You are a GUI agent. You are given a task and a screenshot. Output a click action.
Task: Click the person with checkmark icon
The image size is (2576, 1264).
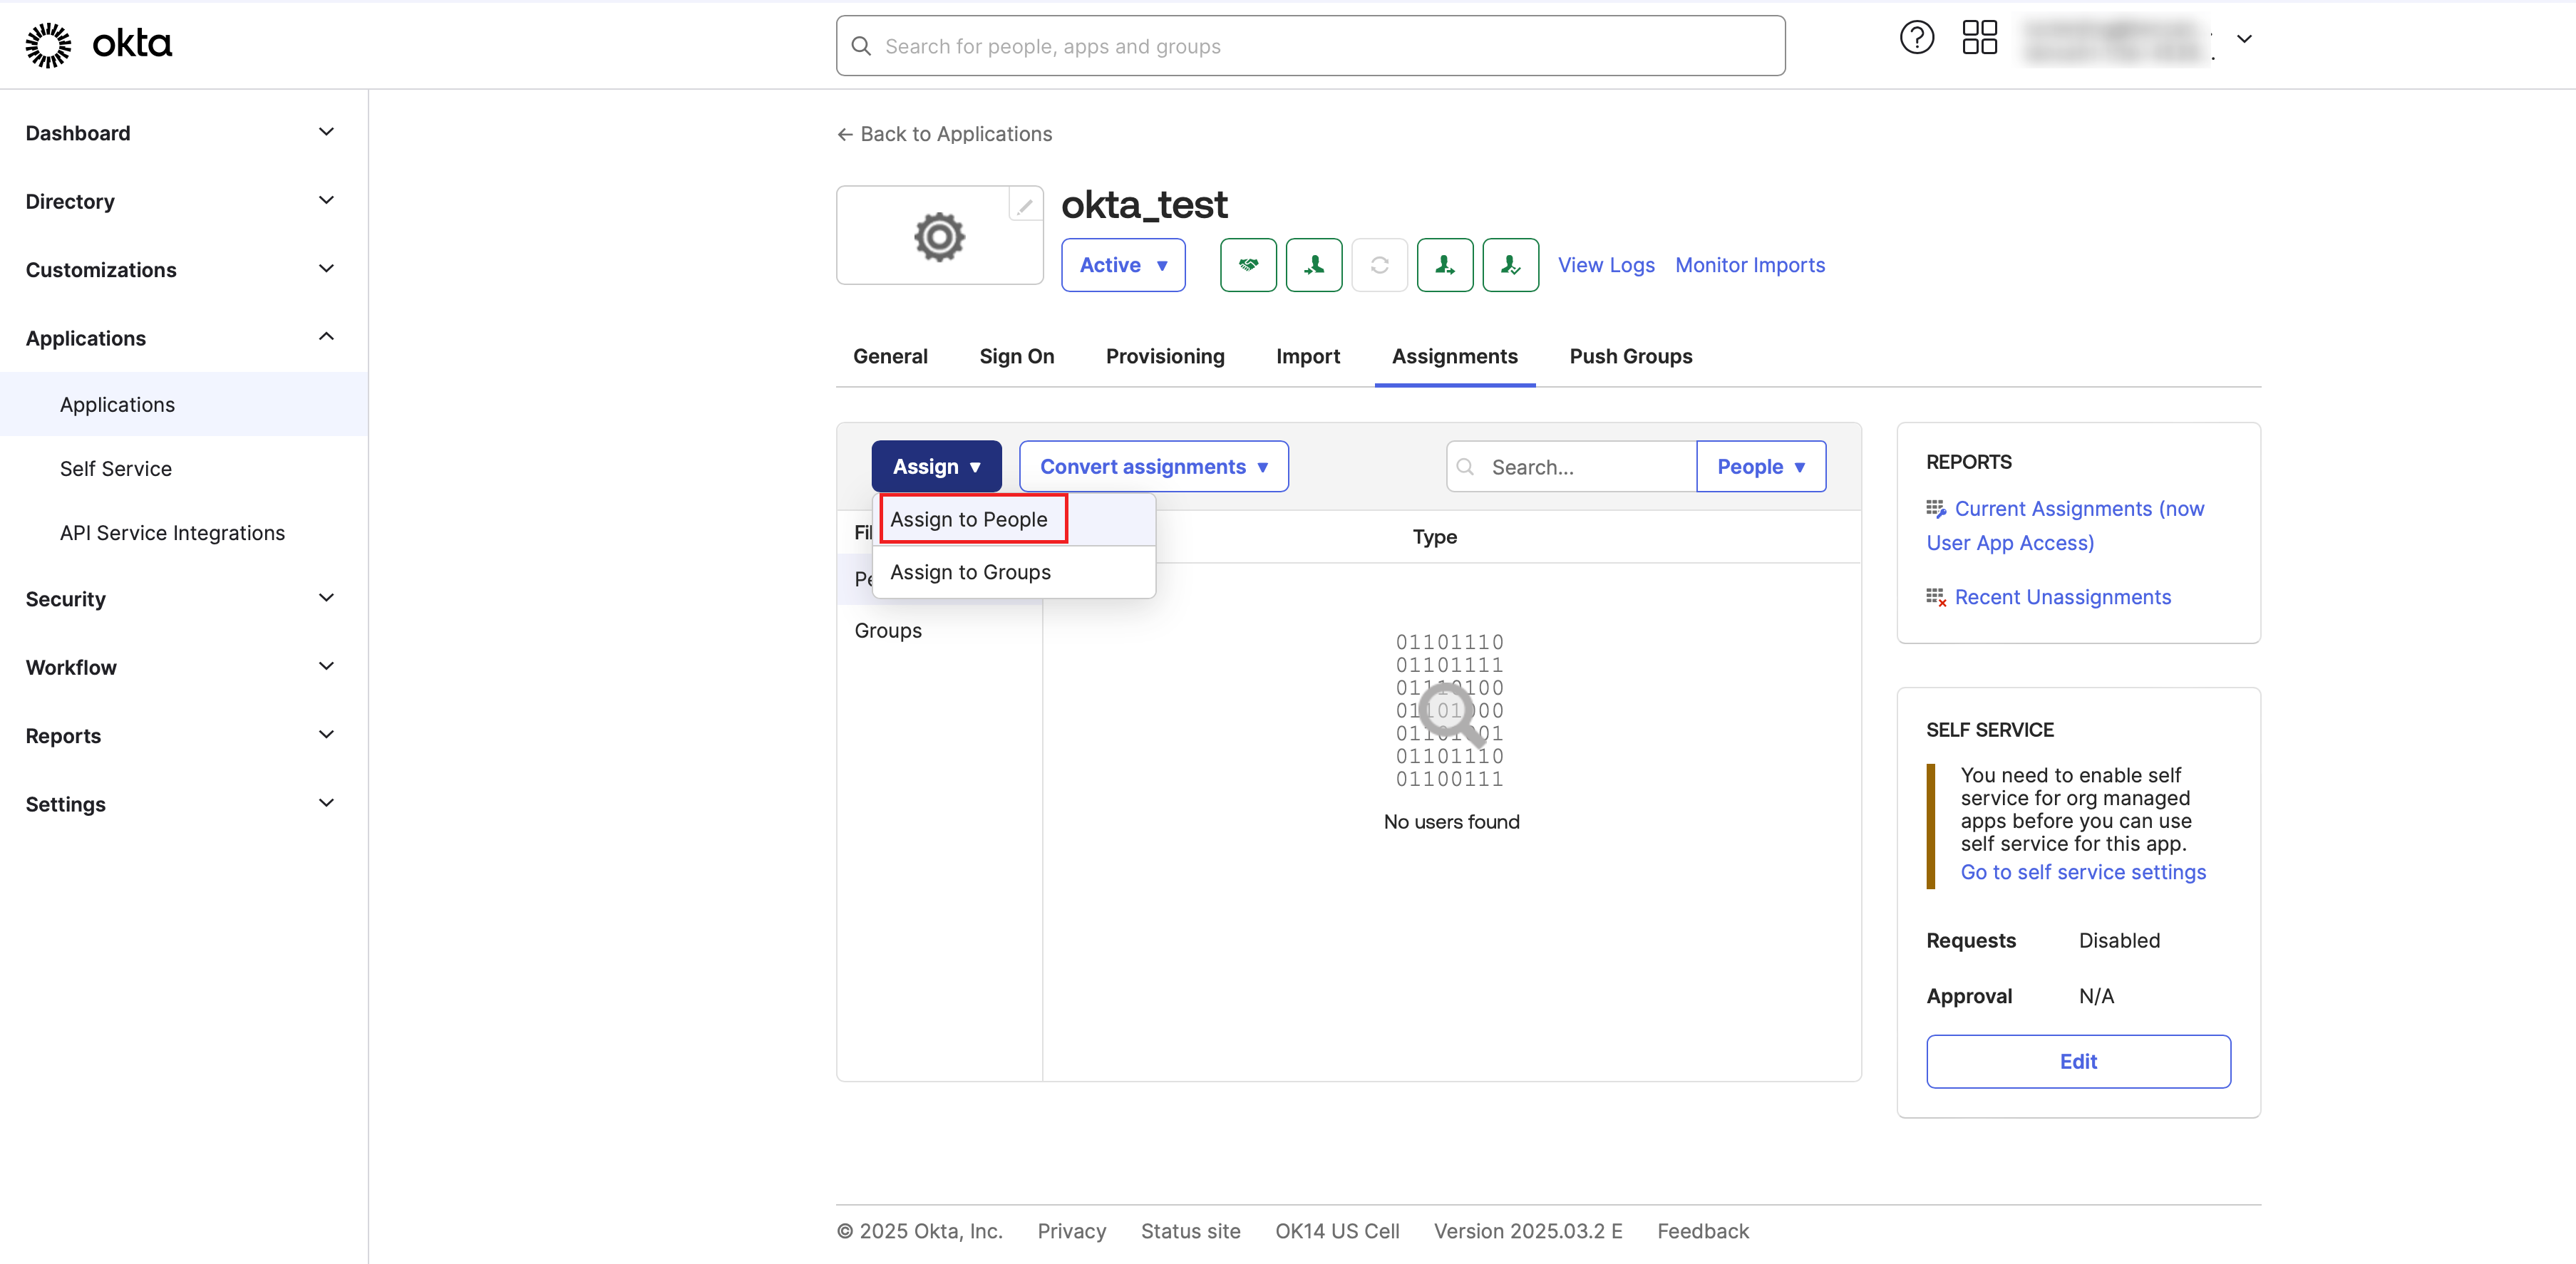pos(1510,265)
